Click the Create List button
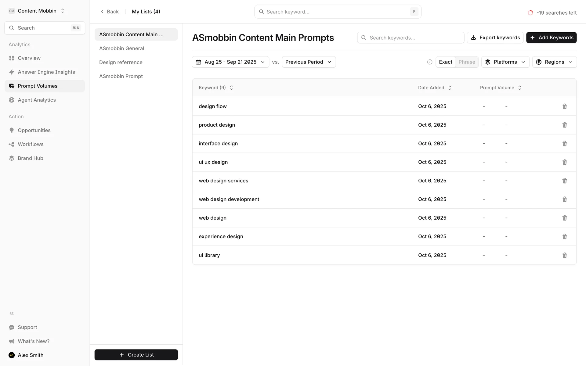The height and width of the screenshot is (366, 586). [x=136, y=355]
